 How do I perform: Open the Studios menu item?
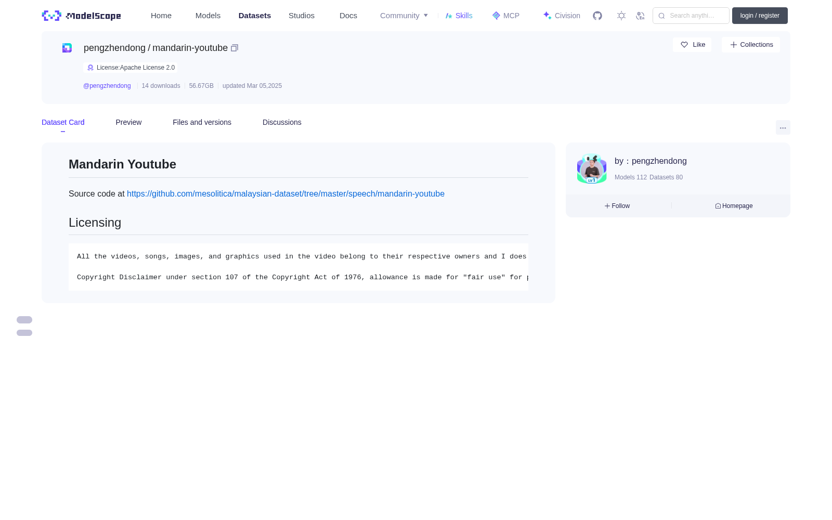302,16
